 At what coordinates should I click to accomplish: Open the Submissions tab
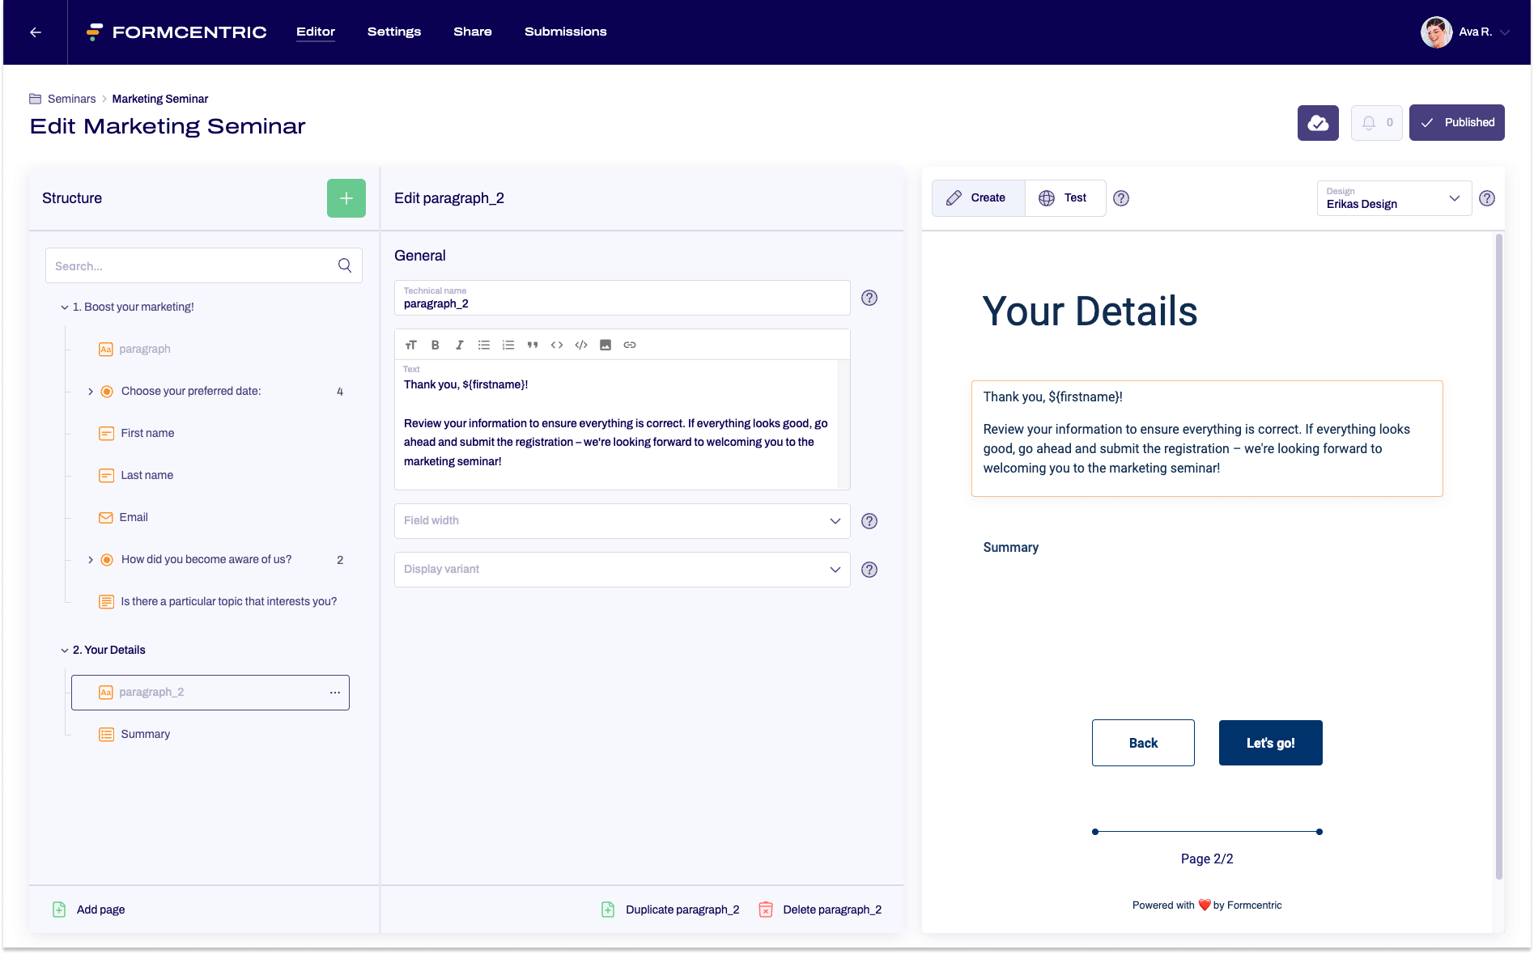[565, 32]
